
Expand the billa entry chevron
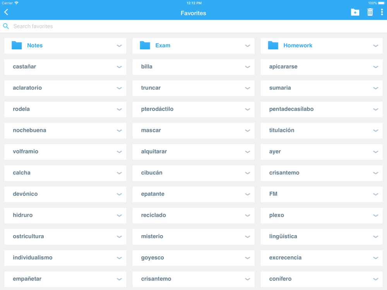[247, 67]
